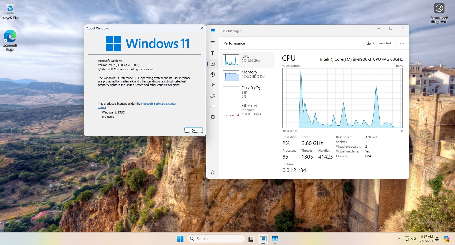Open clock and date in taskbar
The width and height of the screenshot is (455, 245).
426,239
